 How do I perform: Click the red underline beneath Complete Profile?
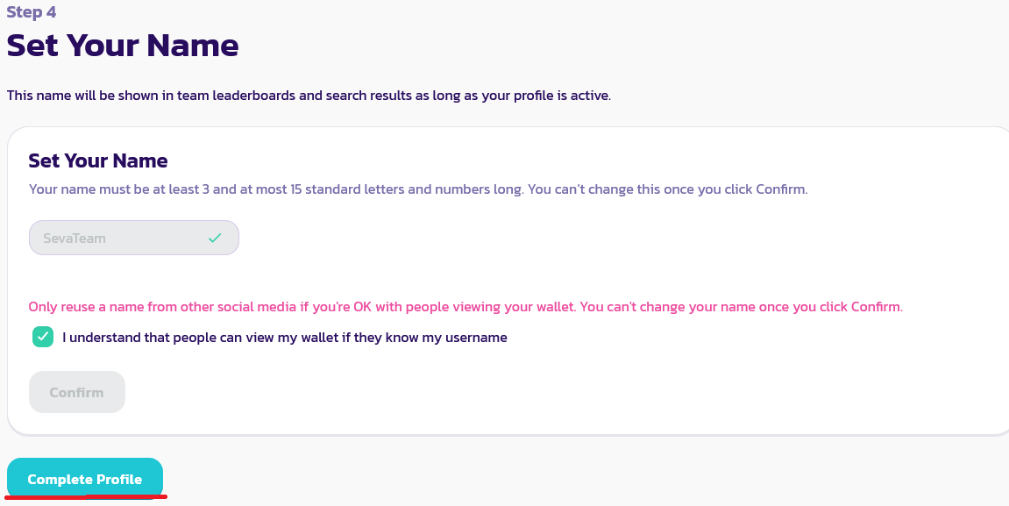click(x=85, y=497)
